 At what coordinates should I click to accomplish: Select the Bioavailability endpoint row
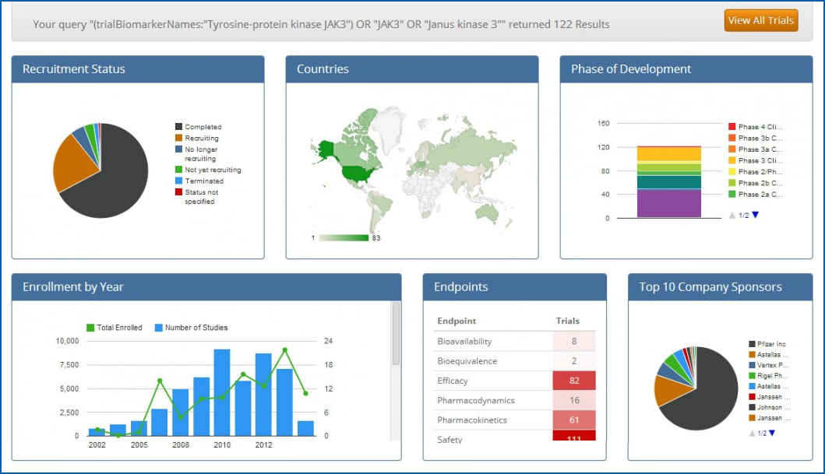[x=492, y=341]
